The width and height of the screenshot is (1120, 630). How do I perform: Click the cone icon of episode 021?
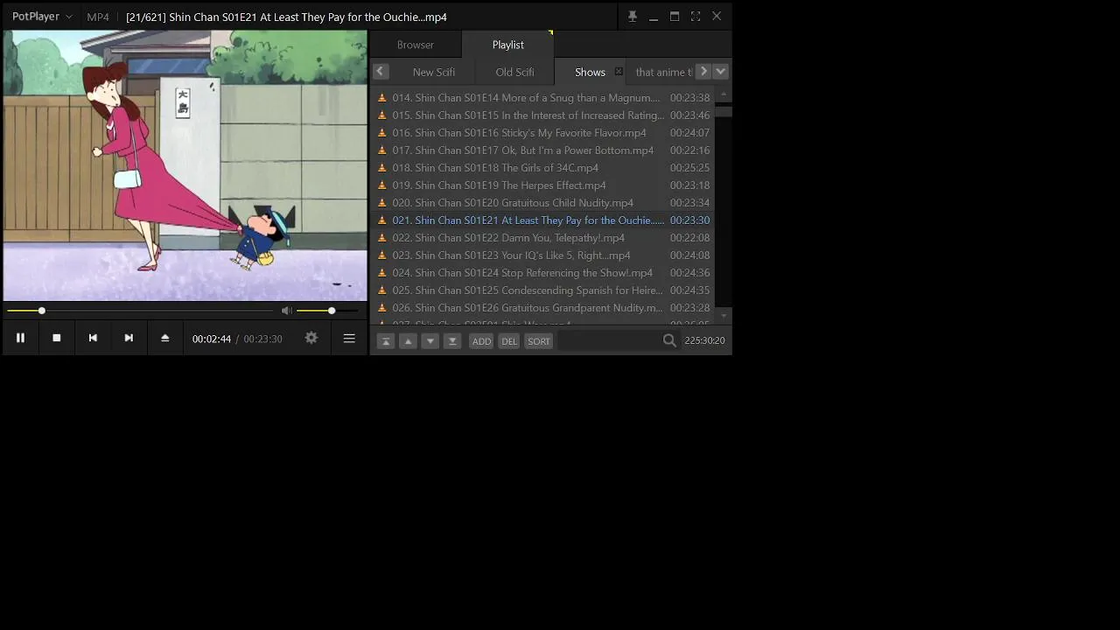pyautogui.click(x=381, y=220)
